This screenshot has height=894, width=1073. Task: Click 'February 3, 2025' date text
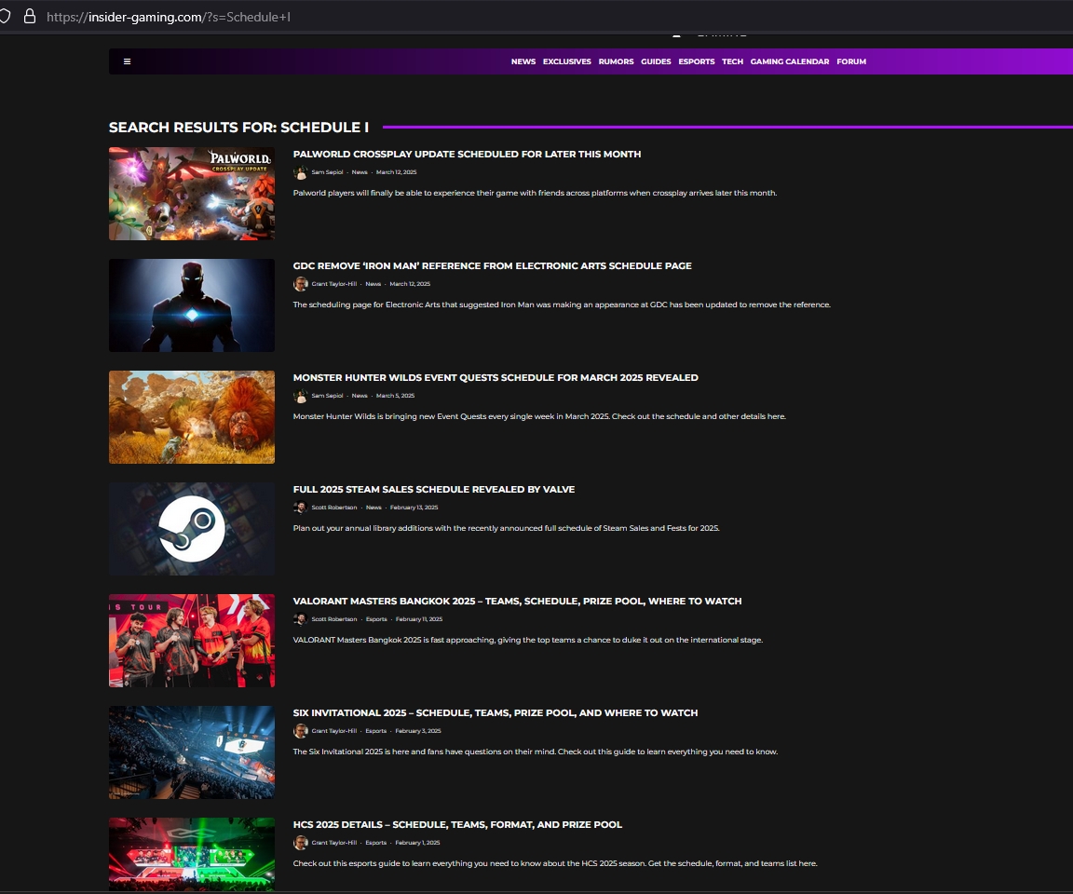pyautogui.click(x=417, y=730)
